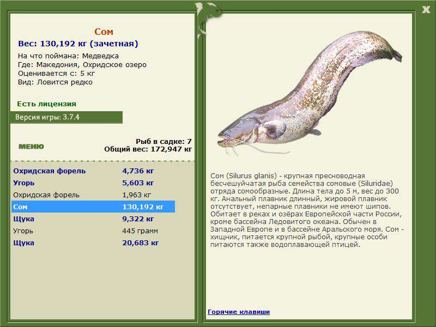Select the first Охридская форель entry
Screen dimensions: 436x327
pos(93,171)
